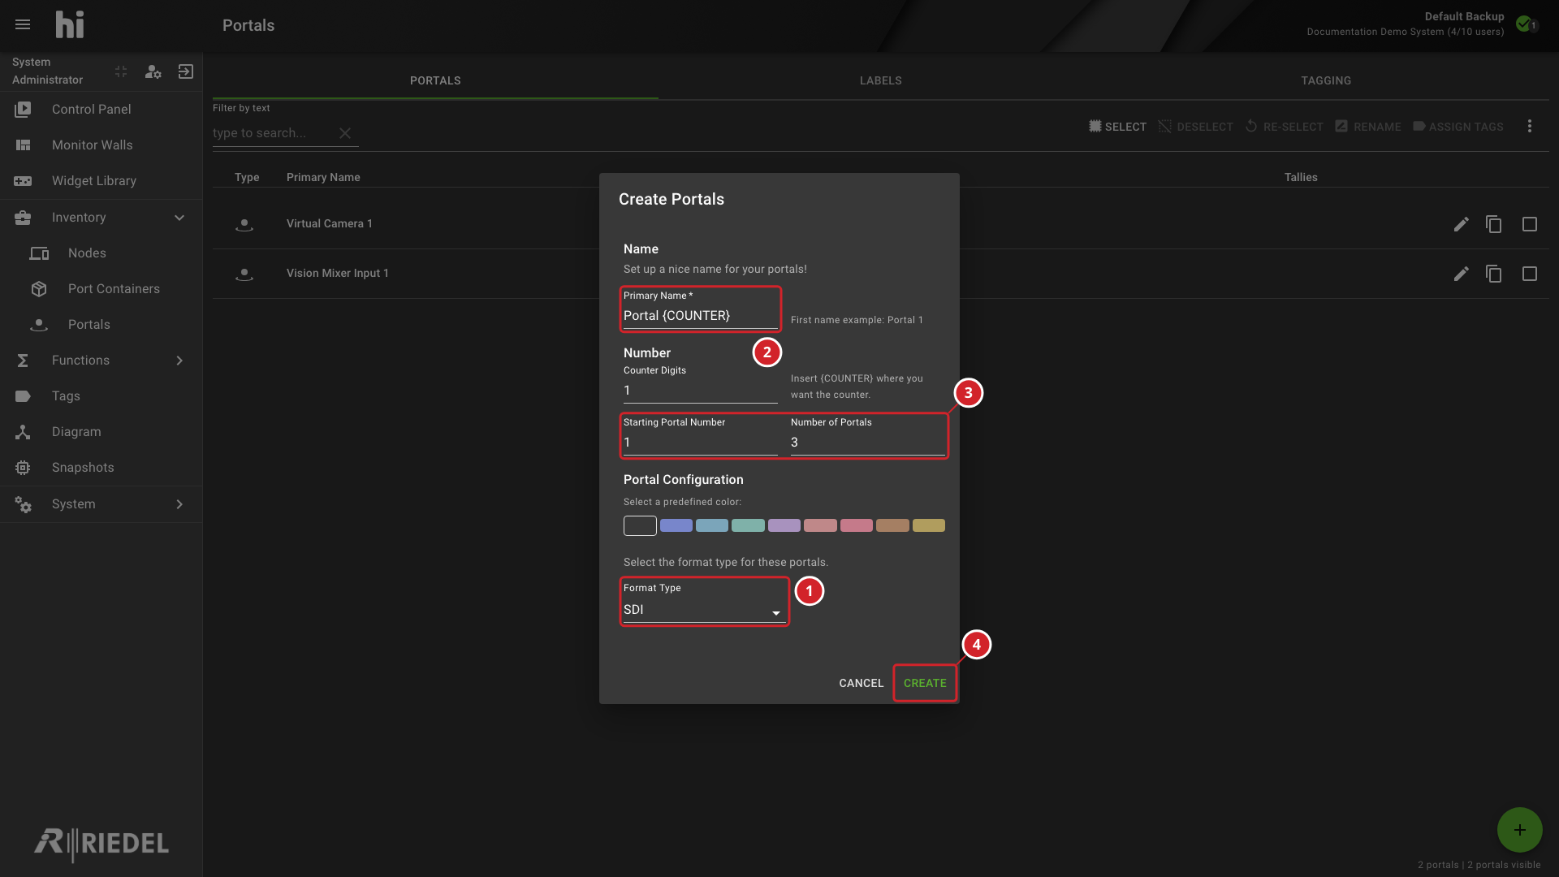
Task: Duplicate Virtual Camera 1 with copy icon
Action: point(1493,224)
